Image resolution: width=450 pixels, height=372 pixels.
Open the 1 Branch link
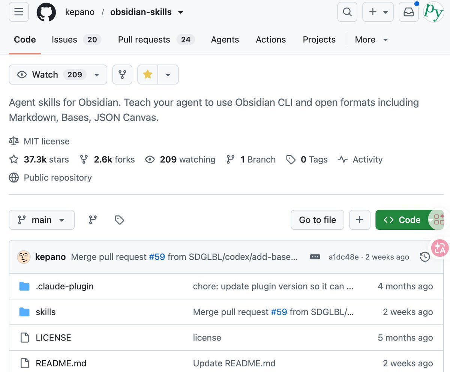coord(251,160)
